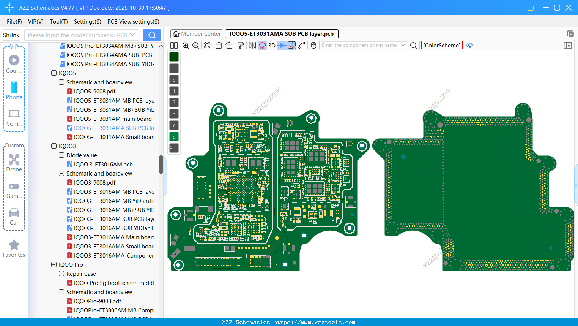This screenshot has height=326, width=578.
Task: Select the measurement ruler tool
Action: [x=301, y=45]
